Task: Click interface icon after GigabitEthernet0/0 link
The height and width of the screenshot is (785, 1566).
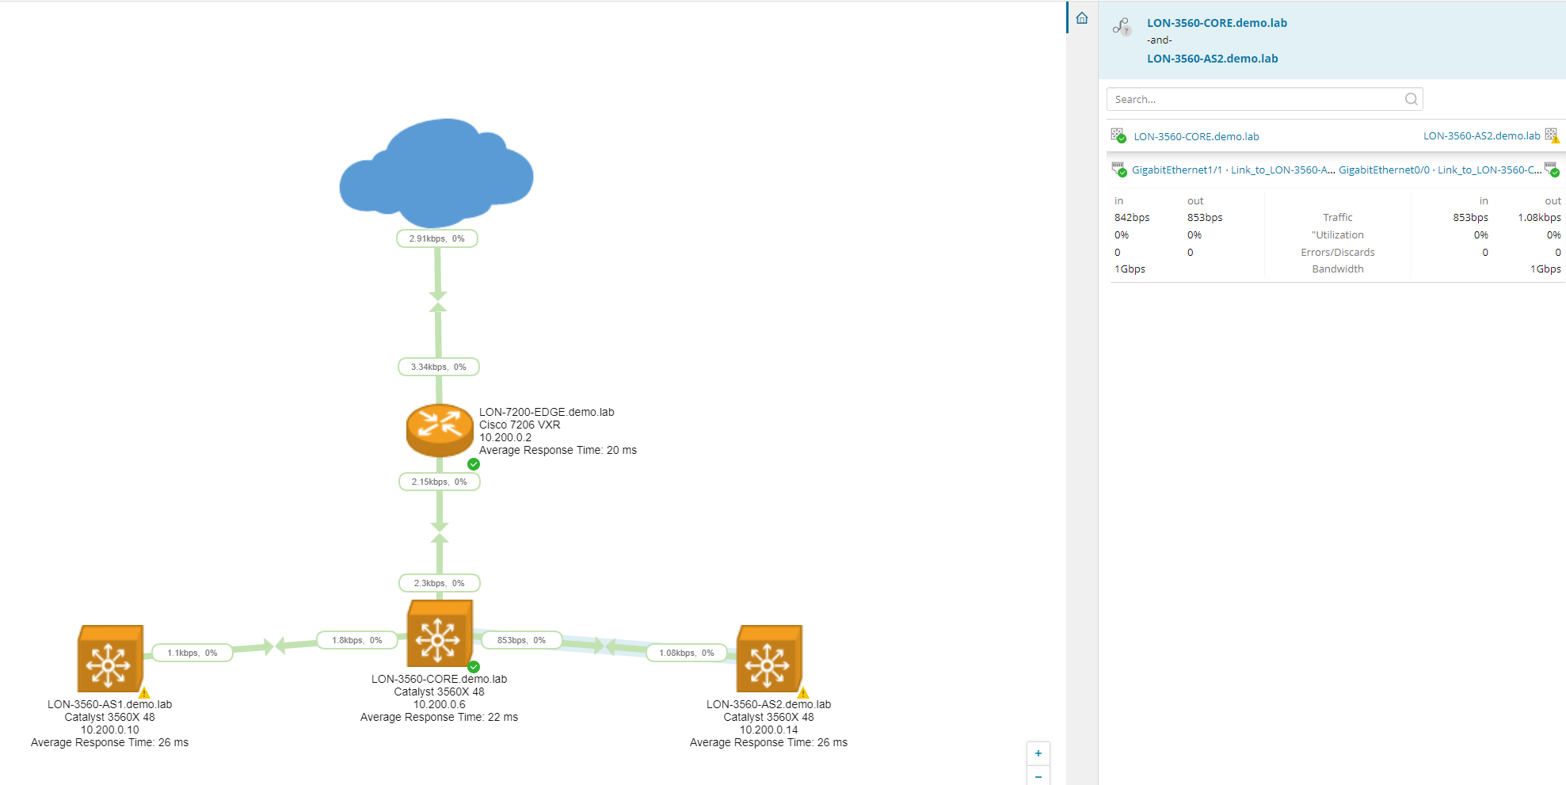Action: 1553,170
